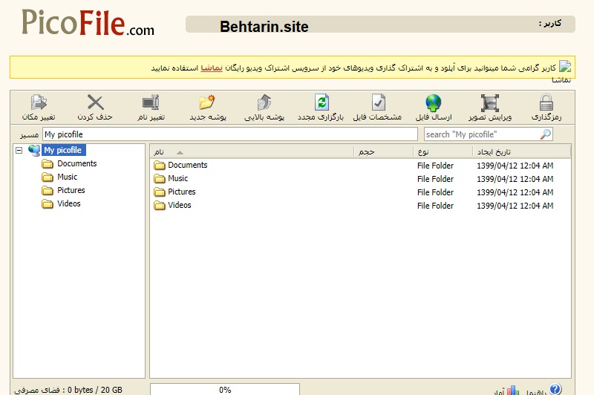Select Pictures in the folder tree
Viewport: 594px width, 395px height.
coord(71,190)
